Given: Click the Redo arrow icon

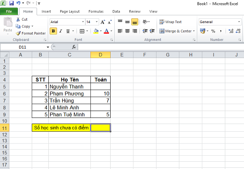Looking at the screenshot, I should click(x=28, y=3).
